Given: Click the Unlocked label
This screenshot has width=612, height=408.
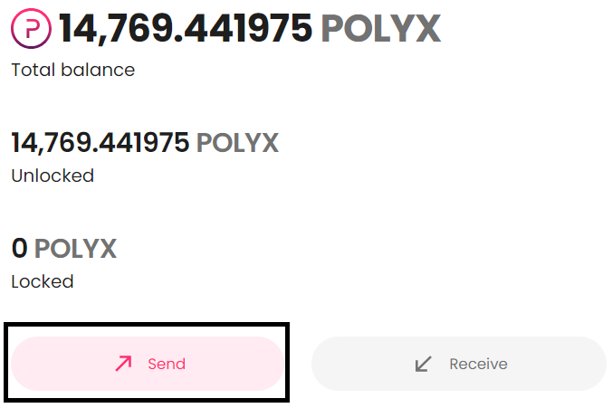Looking at the screenshot, I should pos(53,176).
